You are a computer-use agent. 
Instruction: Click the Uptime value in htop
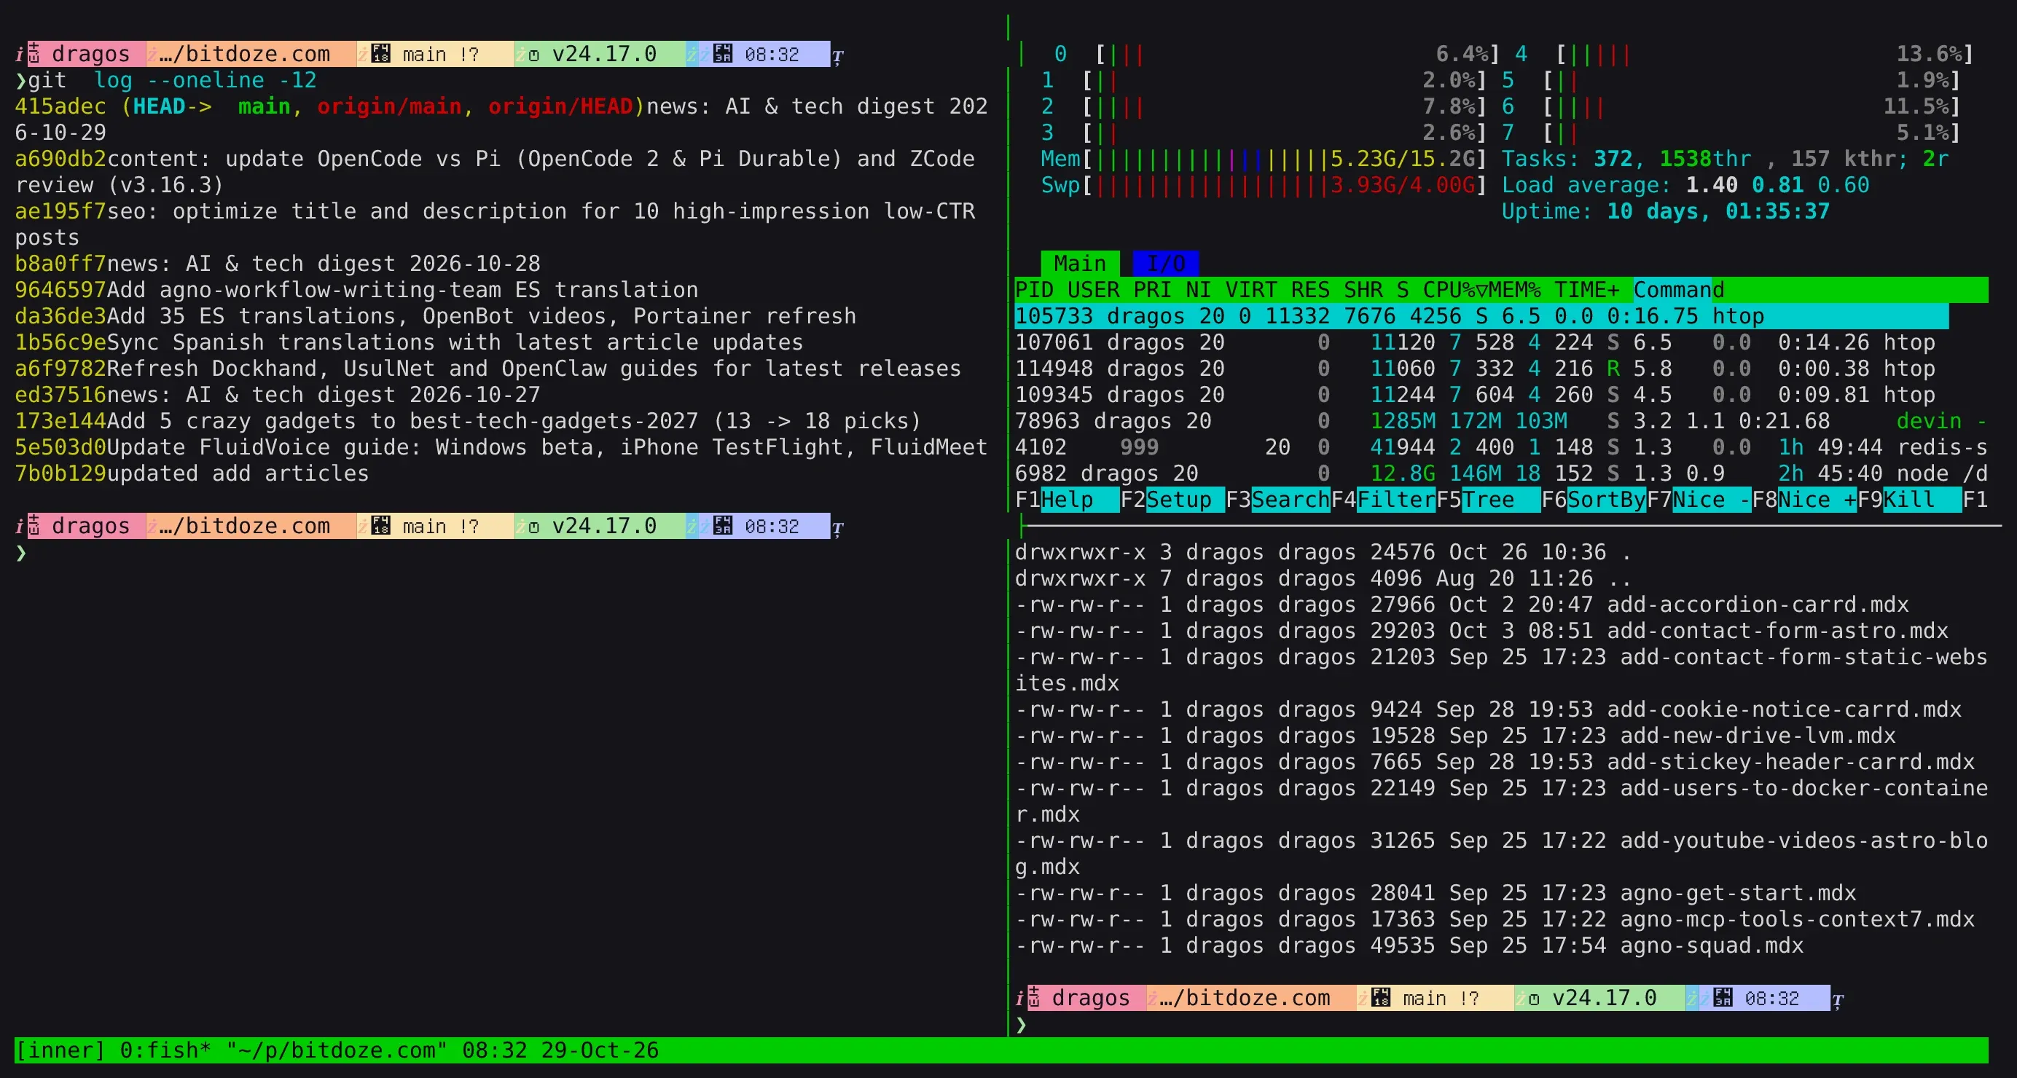(1719, 211)
